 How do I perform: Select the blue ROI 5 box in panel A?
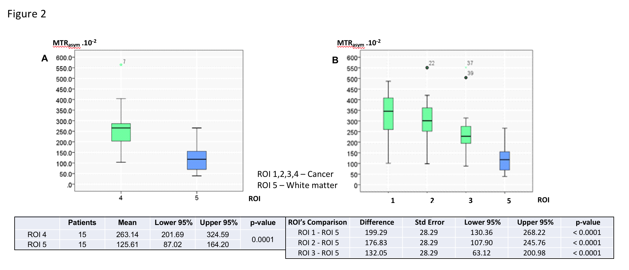(x=197, y=160)
